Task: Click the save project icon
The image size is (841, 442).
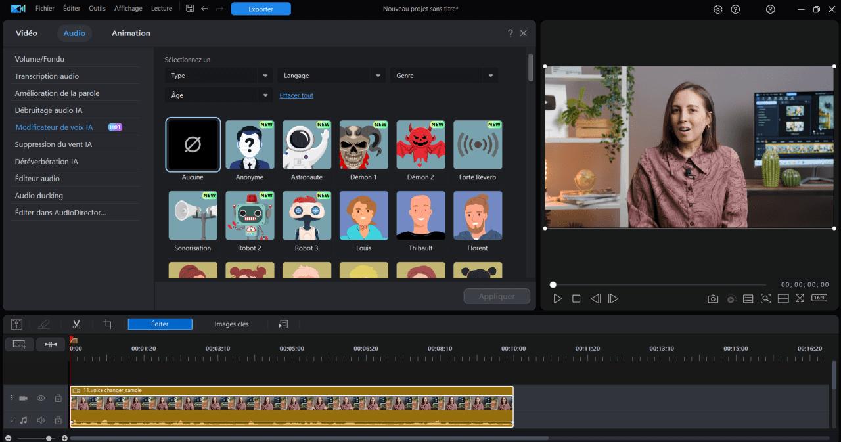Action: pyautogui.click(x=190, y=9)
